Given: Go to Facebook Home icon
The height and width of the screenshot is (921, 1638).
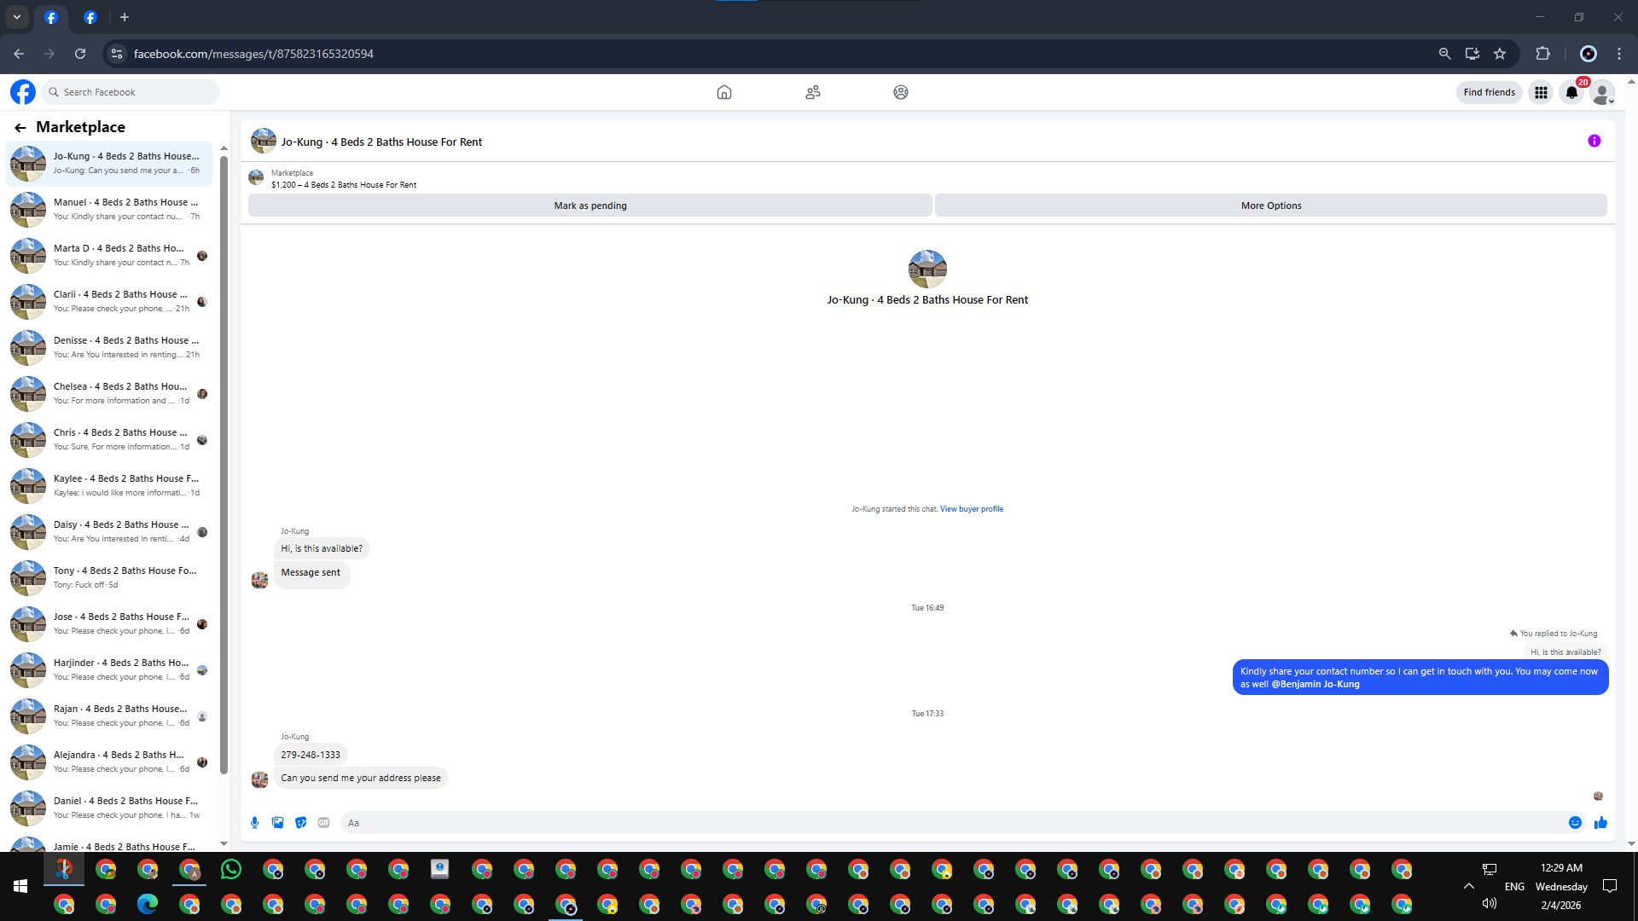Looking at the screenshot, I should [723, 92].
